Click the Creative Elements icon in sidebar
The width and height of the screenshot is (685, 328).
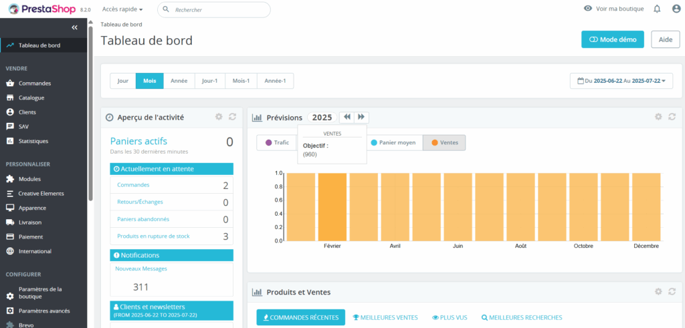click(10, 193)
